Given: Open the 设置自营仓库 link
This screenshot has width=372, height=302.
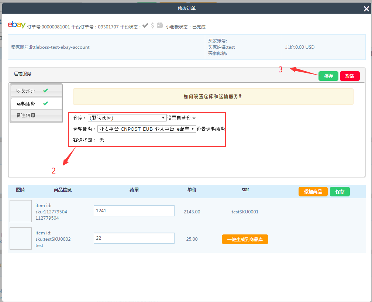Looking at the screenshot, I should point(181,118).
